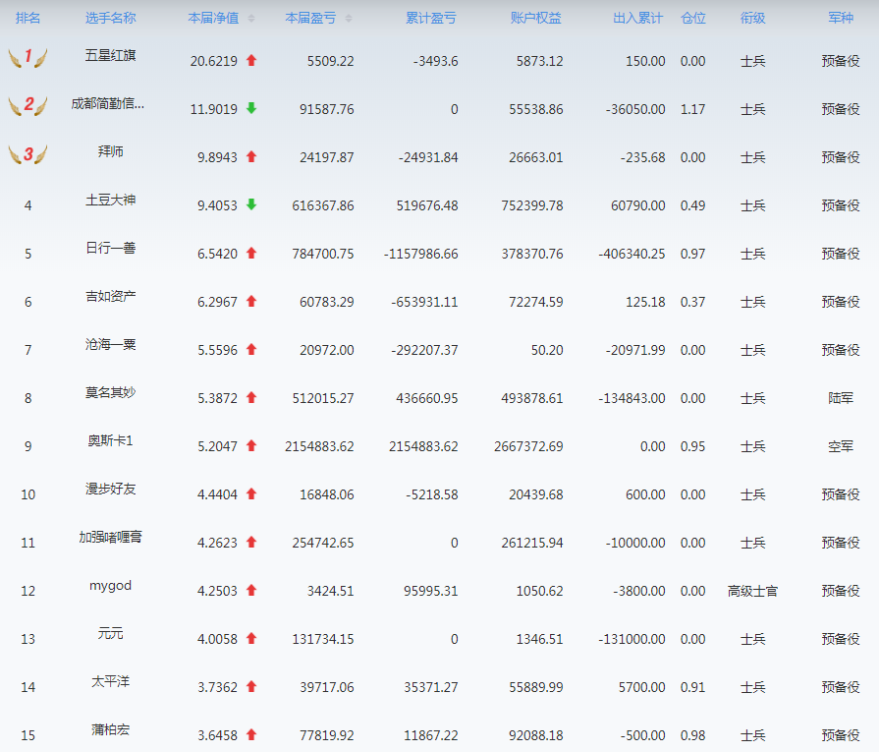Click red up arrow beside 3.6458
The image size is (879, 752).
(x=251, y=734)
